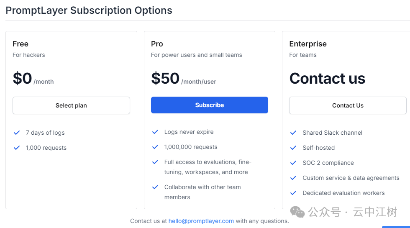The height and width of the screenshot is (228, 410).
Task: Click the Pro plan heading
Action: click(x=157, y=44)
